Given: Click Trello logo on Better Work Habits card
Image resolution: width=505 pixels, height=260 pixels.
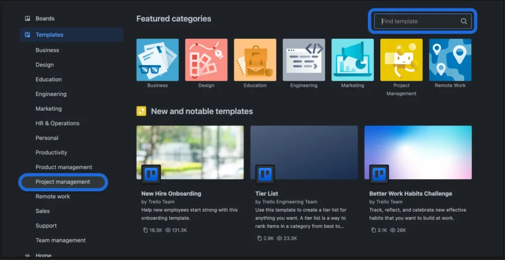Looking at the screenshot, I should [x=379, y=174].
